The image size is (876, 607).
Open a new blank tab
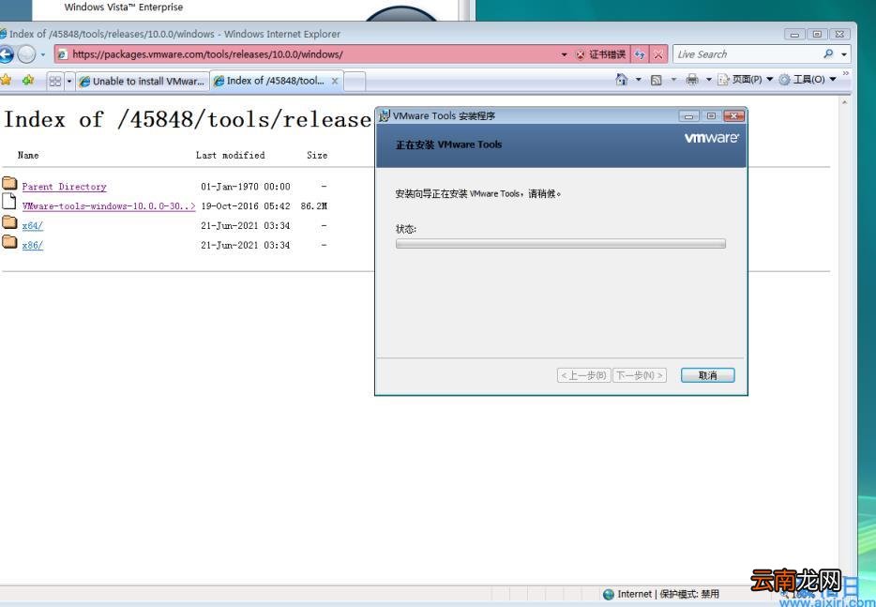(355, 82)
